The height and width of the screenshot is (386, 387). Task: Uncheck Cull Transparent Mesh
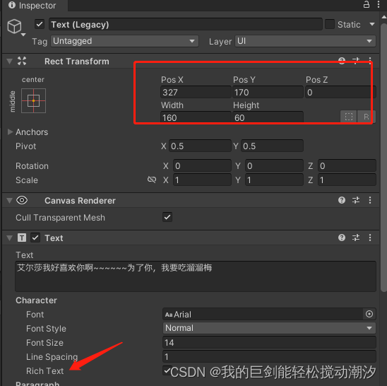[167, 217]
